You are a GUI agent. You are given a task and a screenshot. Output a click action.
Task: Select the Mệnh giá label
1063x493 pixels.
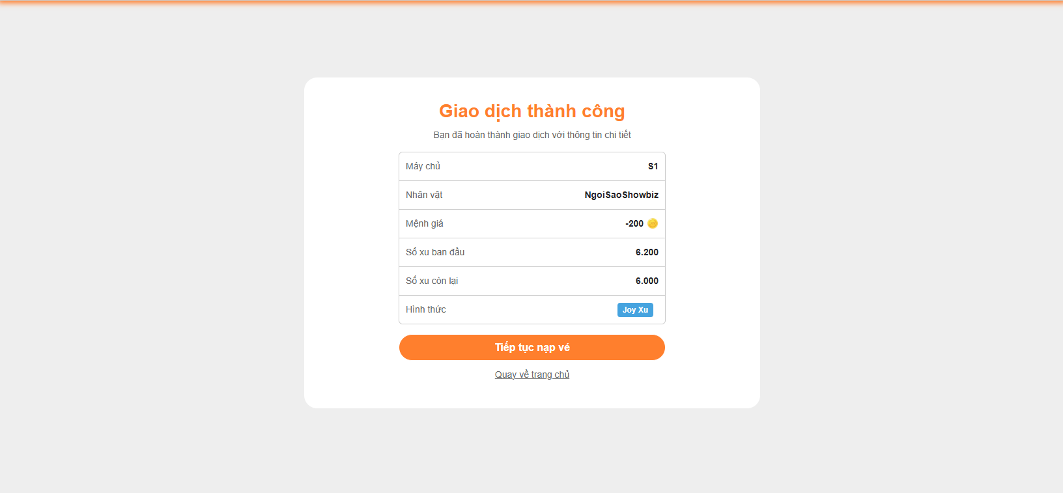point(424,223)
